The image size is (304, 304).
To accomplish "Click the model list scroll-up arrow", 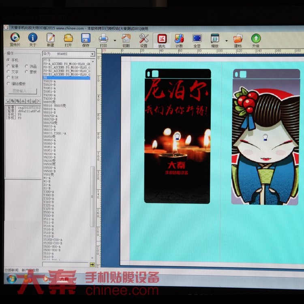I will click(x=93, y=61).
